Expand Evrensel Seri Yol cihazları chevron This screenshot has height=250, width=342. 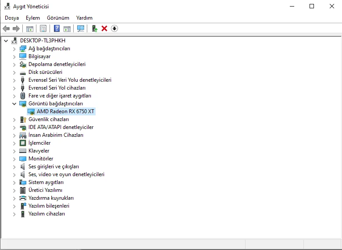click(14, 88)
